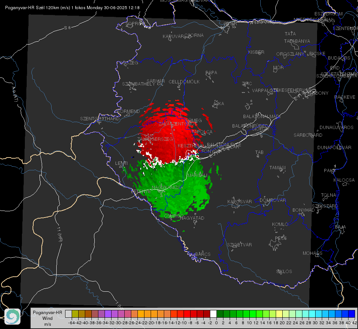Click the SIKLÓS city label
This screenshot has height=329, width=358.
coord(284,271)
